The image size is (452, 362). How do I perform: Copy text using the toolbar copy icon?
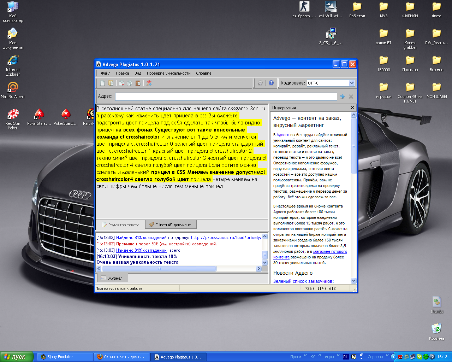(x=130, y=83)
